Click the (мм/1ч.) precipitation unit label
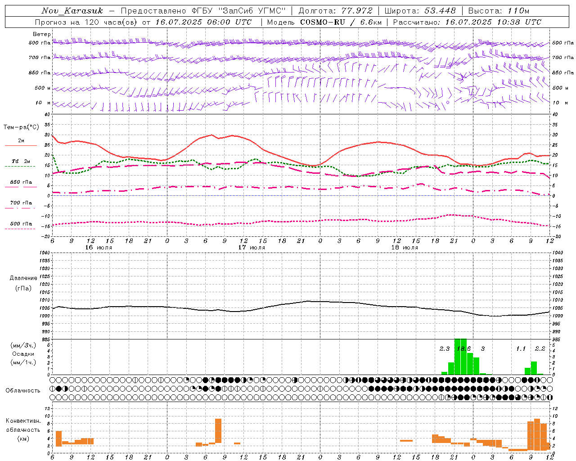Screen dimensions: 576x461 (23, 362)
